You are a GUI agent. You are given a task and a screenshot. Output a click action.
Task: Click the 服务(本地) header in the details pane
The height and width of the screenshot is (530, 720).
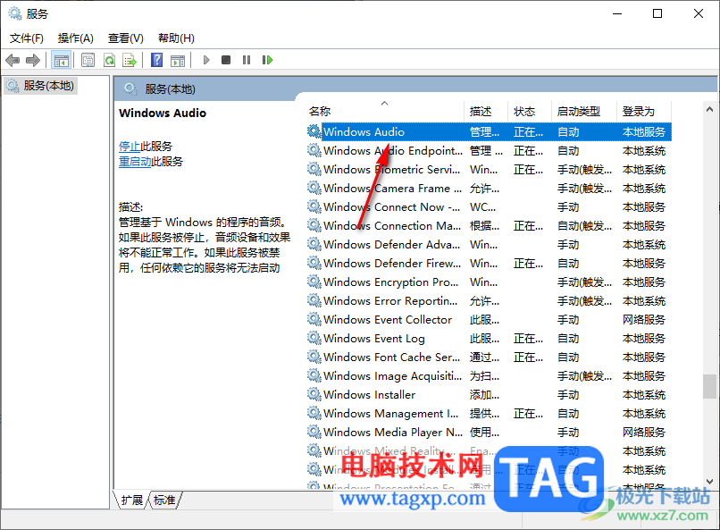pos(171,89)
